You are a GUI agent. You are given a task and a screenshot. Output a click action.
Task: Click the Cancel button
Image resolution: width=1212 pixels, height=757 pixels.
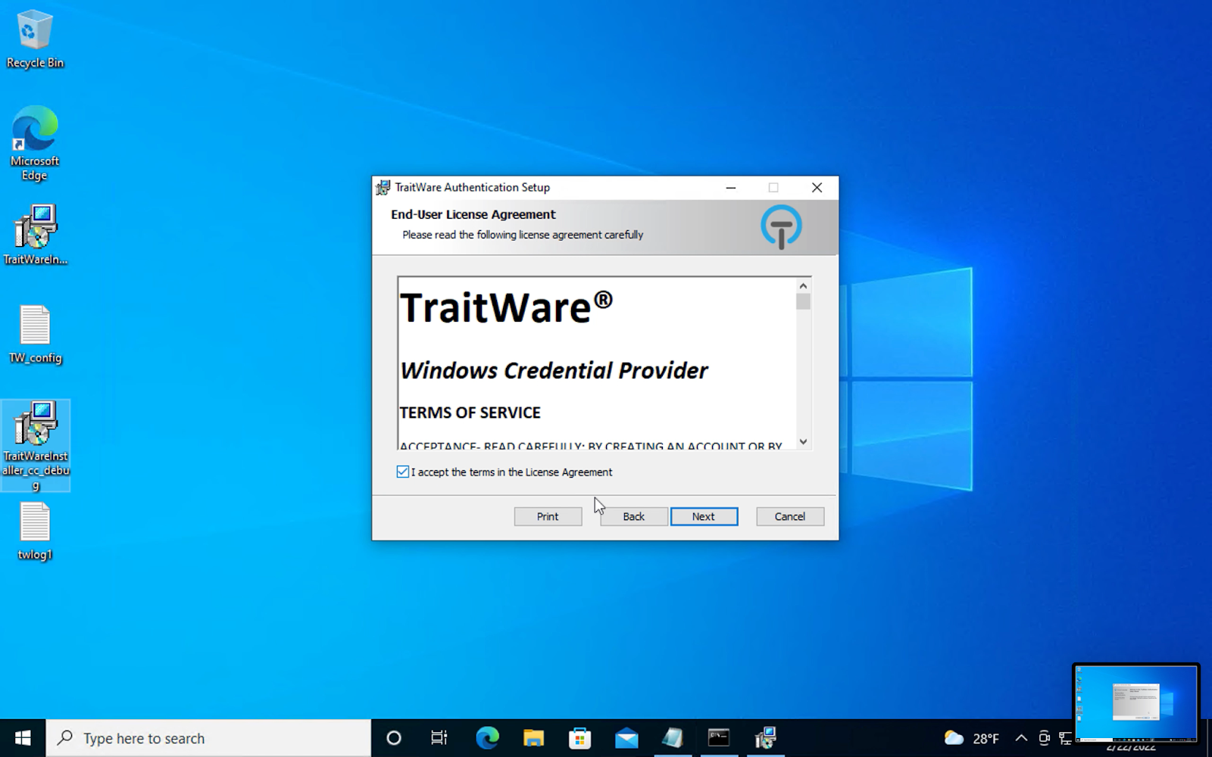[790, 516]
